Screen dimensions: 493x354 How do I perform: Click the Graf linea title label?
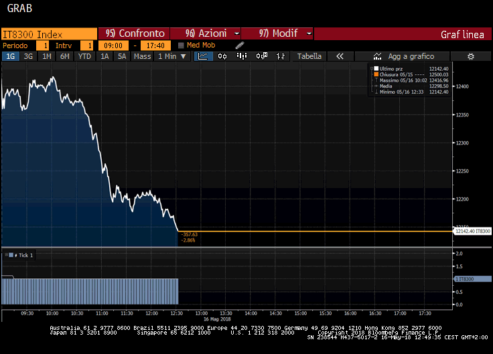[x=462, y=35]
